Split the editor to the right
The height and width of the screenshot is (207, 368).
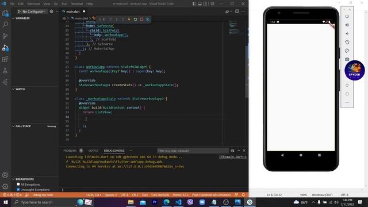click(x=237, y=11)
